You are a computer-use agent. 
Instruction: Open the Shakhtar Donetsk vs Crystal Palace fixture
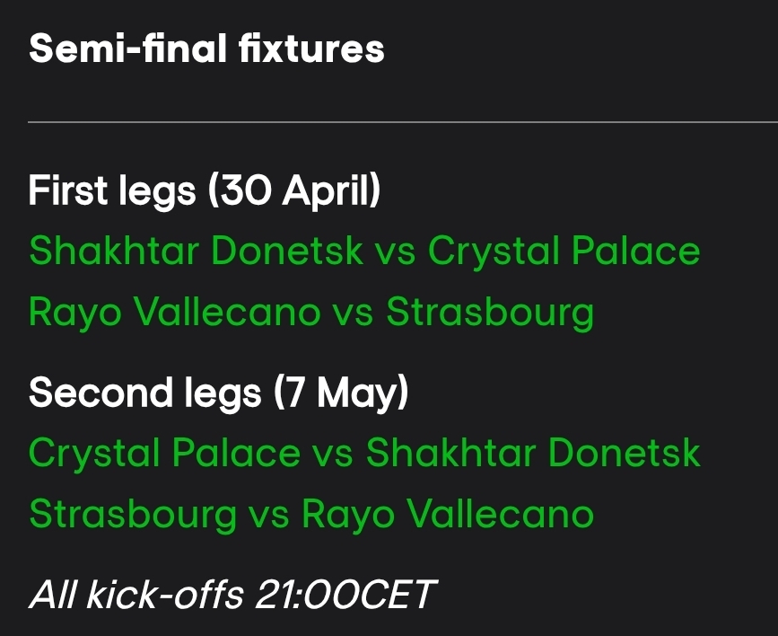tap(363, 252)
